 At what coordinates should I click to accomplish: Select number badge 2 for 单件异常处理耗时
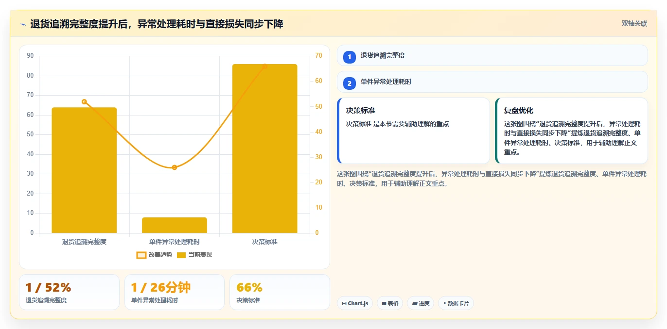(x=349, y=83)
